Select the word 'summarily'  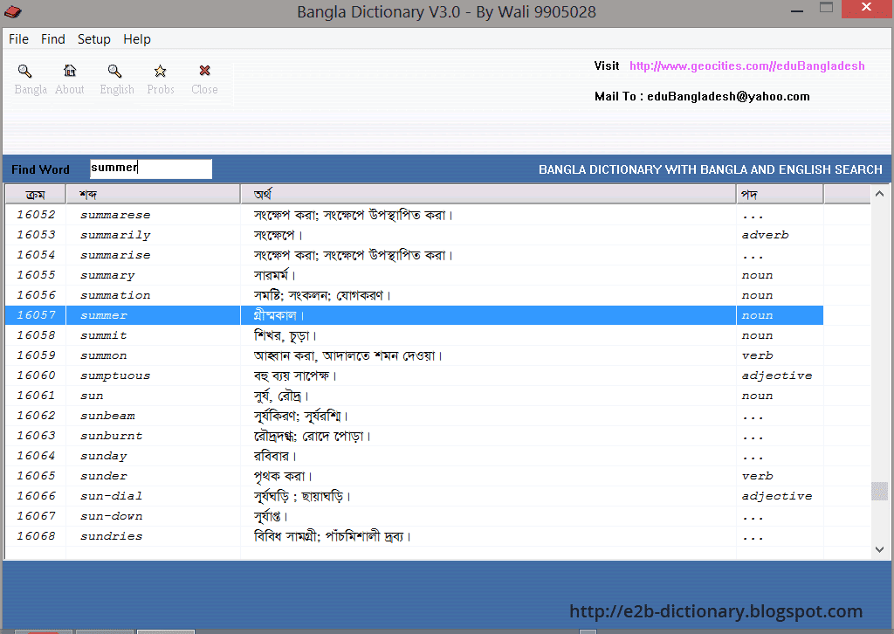(116, 235)
